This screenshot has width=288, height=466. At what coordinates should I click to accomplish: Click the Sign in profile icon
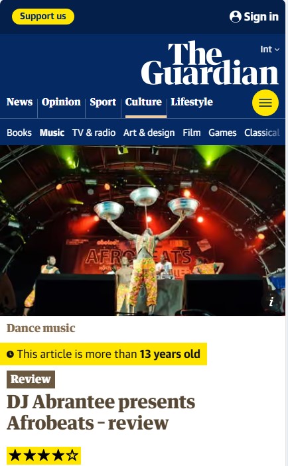coord(235,17)
